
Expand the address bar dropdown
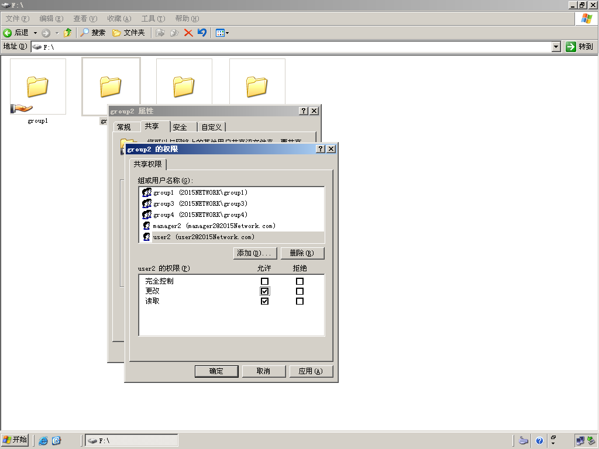[x=556, y=47]
